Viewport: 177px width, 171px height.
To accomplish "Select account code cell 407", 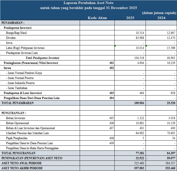I will 111,128.
